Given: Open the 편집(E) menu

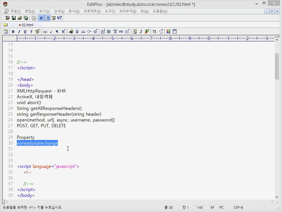Looking at the screenshot, I should click(x=30, y=11).
